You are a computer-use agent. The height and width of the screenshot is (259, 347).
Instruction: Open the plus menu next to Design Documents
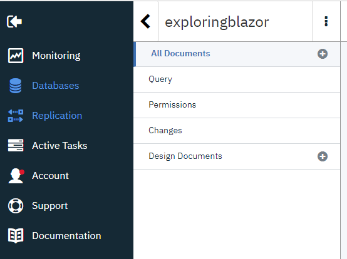coord(323,156)
